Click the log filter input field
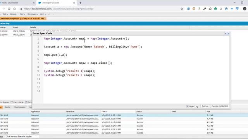 tap(22, 136)
